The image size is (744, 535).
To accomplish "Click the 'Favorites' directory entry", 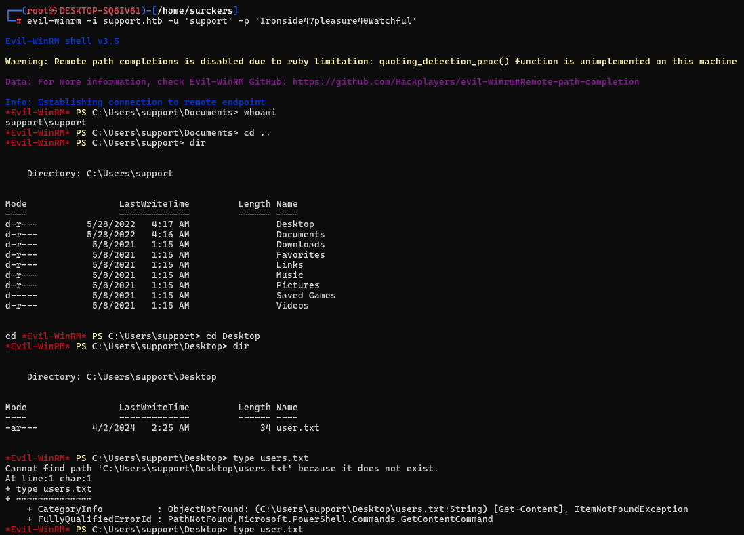I will (300, 255).
